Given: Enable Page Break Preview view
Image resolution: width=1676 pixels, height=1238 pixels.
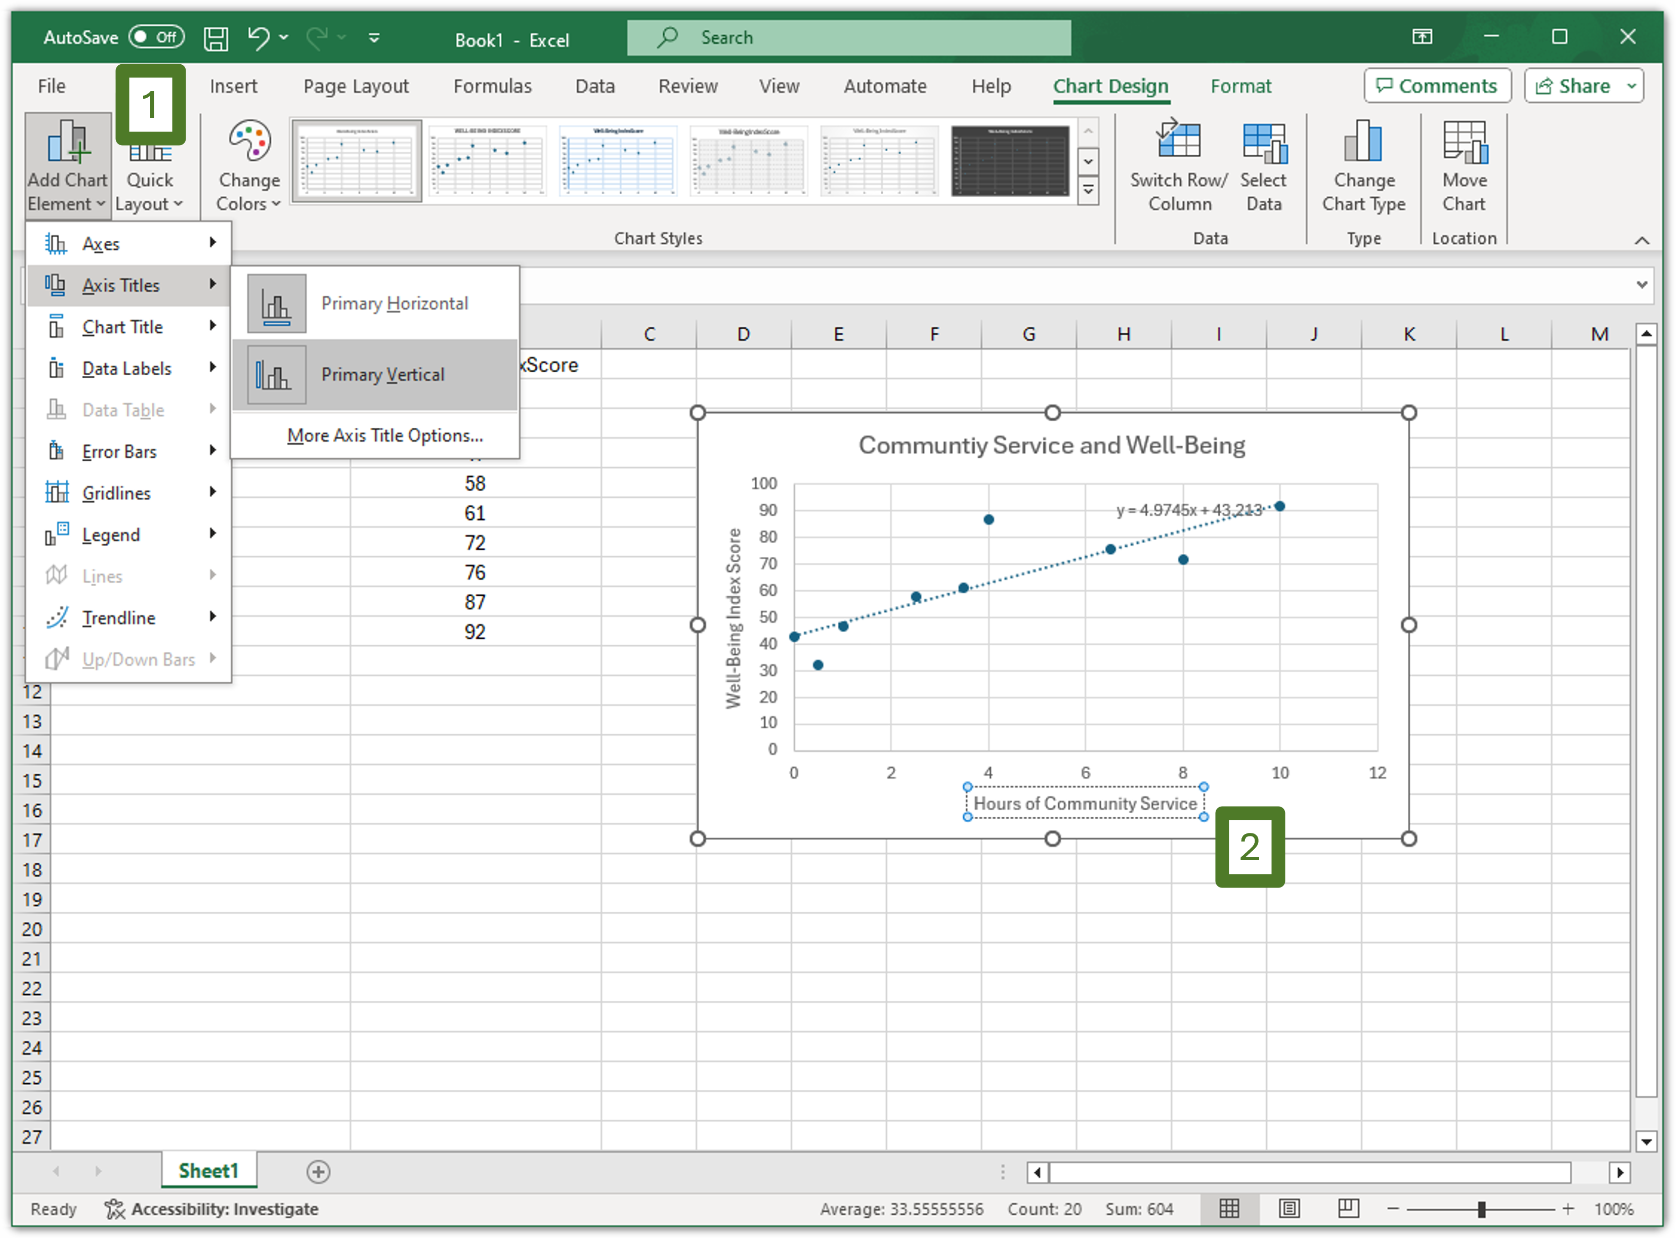Looking at the screenshot, I should pos(1348,1209).
